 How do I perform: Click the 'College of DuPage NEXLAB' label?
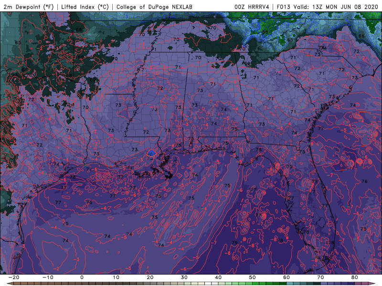point(154,7)
